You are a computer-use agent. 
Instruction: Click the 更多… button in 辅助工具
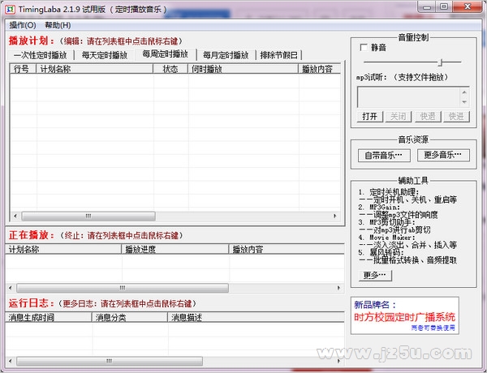point(375,275)
